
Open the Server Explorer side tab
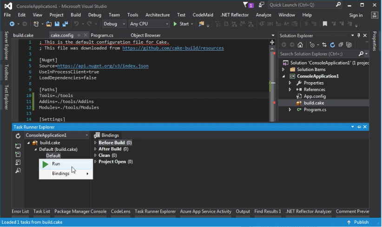click(7, 45)
